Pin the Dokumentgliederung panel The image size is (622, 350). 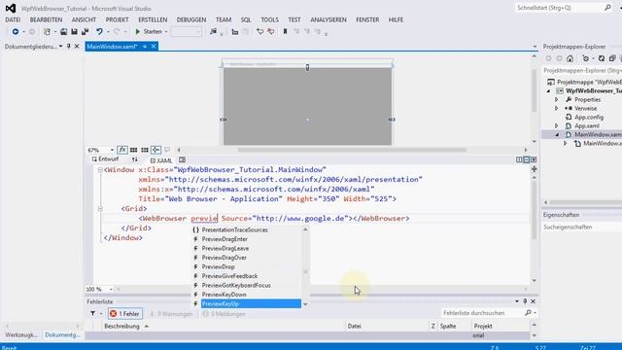69,47
